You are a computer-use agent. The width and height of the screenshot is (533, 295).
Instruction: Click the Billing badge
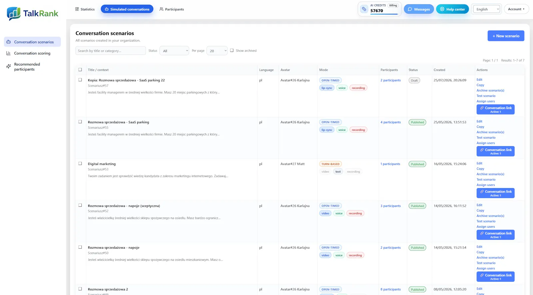(393, 6)
